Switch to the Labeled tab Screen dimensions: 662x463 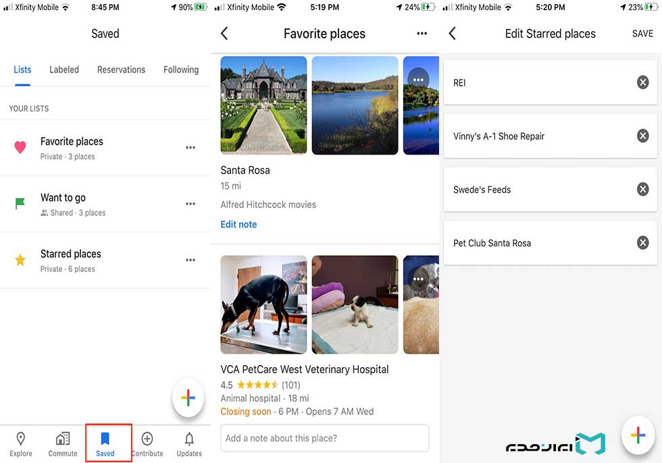(64, 70)
